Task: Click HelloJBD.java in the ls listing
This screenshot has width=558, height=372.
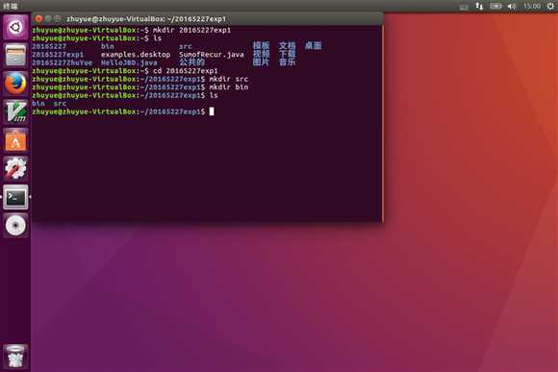Action: [129, 62]
